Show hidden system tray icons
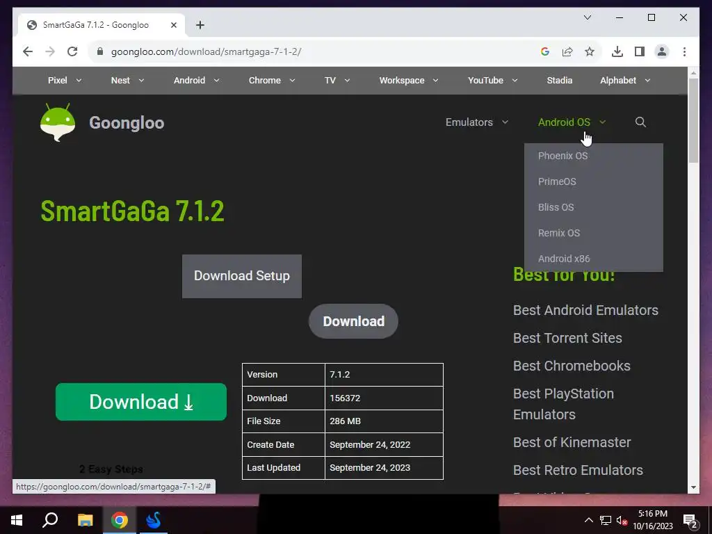Viewport: 712px width, 534px height. coord(588,520)
